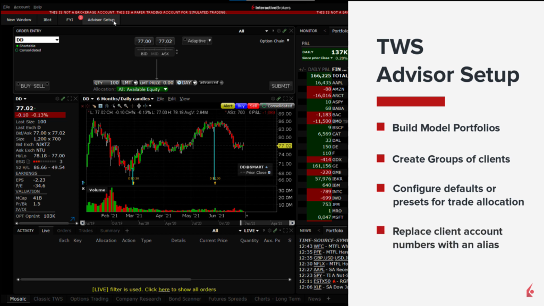Open the Allocation All: Available Equity dropdown
Viewport: 544px width, 306px height.
(142, 89)
